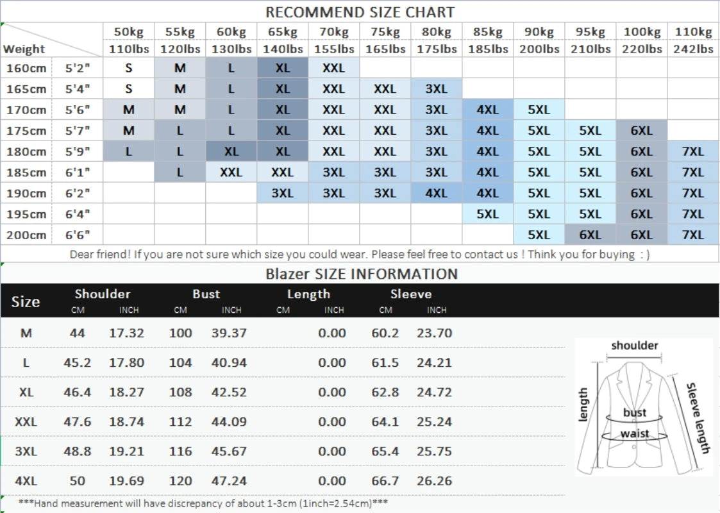
Task: Select the Shoulder column header
Action: (x=103, y=294)
